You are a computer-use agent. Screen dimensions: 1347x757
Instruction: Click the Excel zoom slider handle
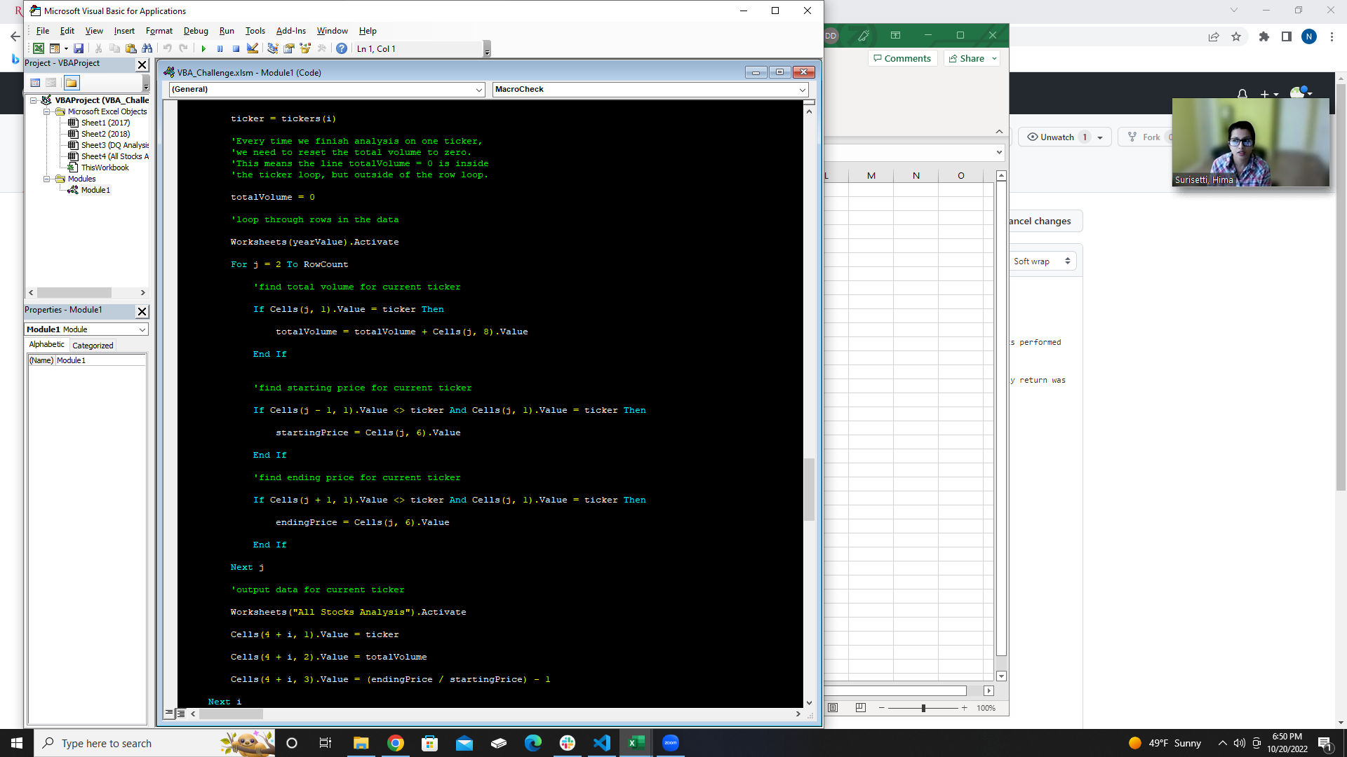923,708
